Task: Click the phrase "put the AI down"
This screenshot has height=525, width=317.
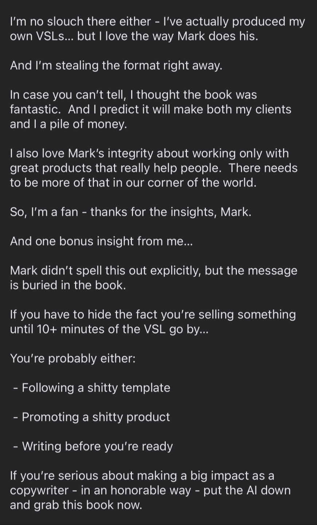Action: click(x=247, y=490)
